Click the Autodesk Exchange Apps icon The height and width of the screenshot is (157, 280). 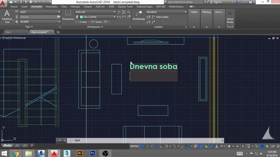[236, 2]
